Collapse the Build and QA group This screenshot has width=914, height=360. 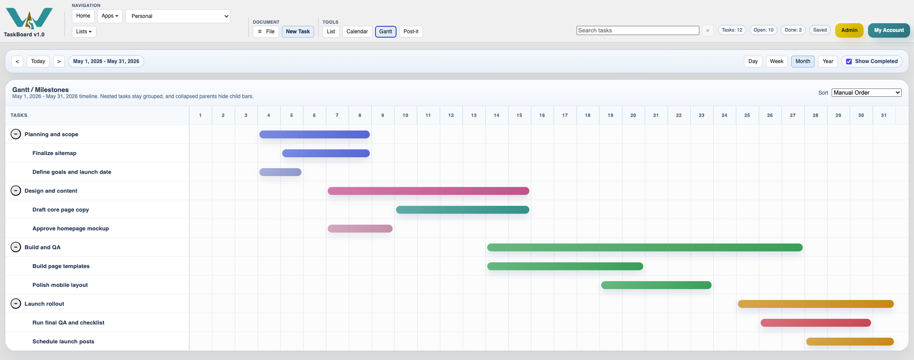click(16, 247)
